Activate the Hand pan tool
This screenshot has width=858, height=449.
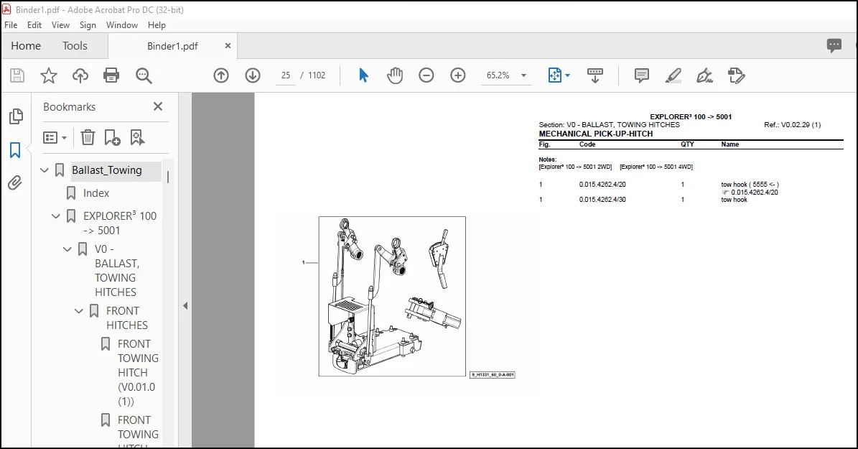[x=394, y=75]
